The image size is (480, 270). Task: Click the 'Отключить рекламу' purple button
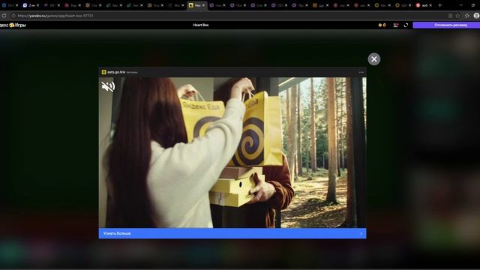tap(446, 25)
